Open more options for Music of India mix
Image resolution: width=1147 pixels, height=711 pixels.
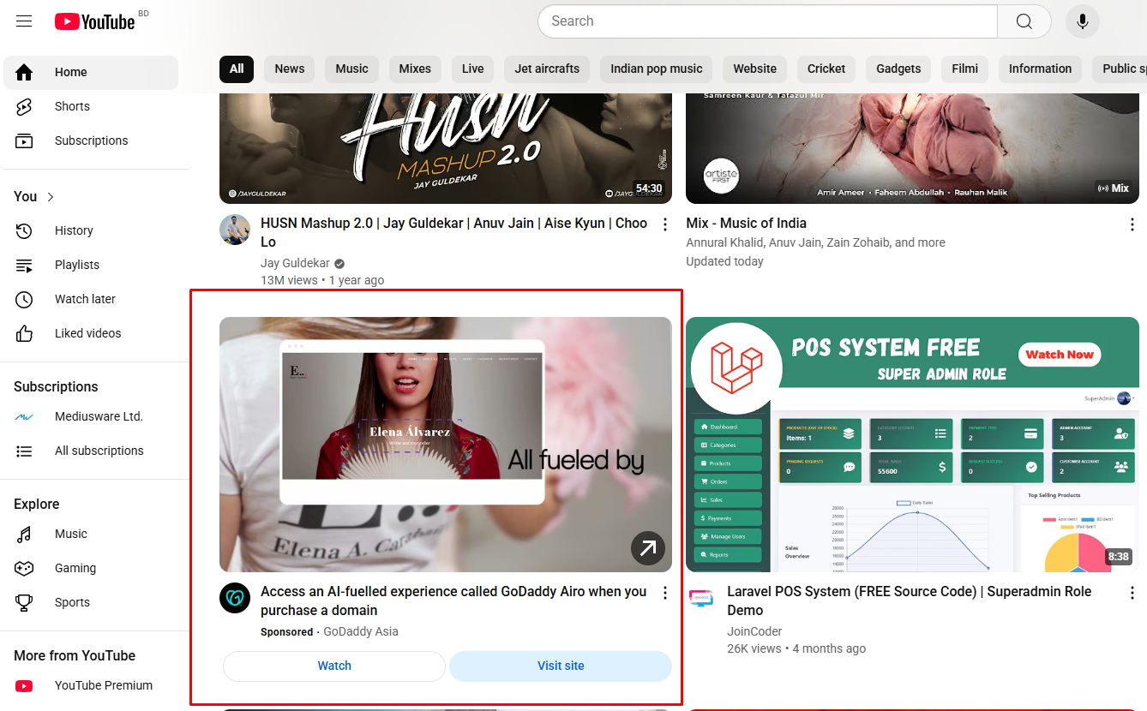(1132, 224)
